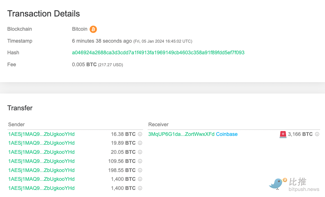The width and height of the screenshot is (325, 197).
Task: Click the Coinbase label link
Action: (227, 134)
